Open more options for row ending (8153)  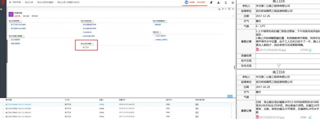(x=232, y=112)
